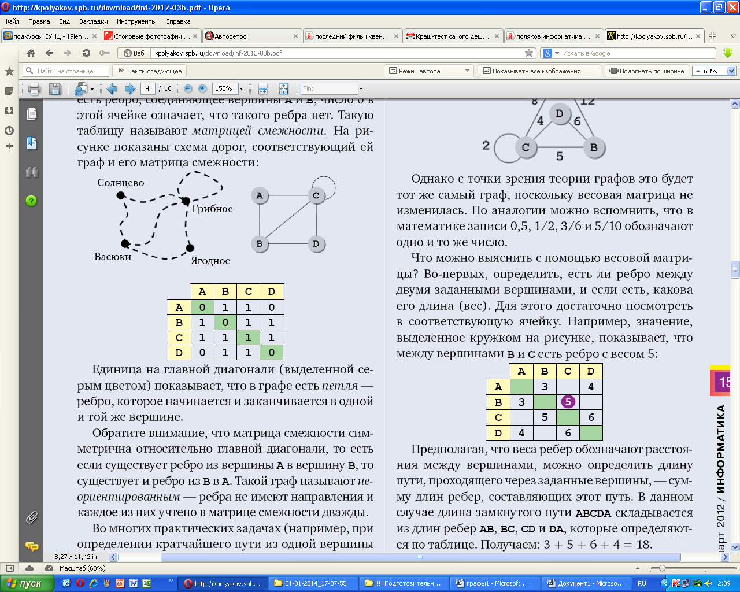Bookmark the page with the star icon
Screen dimensions: 740x592
(x=529, y=53)
